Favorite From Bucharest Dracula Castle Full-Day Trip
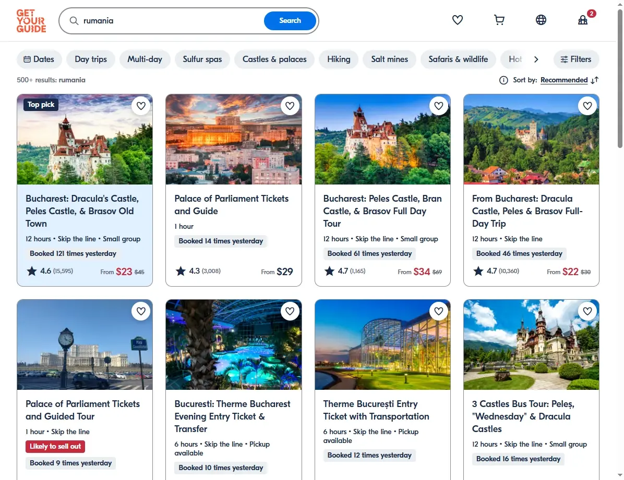 (x=587, y=106)
